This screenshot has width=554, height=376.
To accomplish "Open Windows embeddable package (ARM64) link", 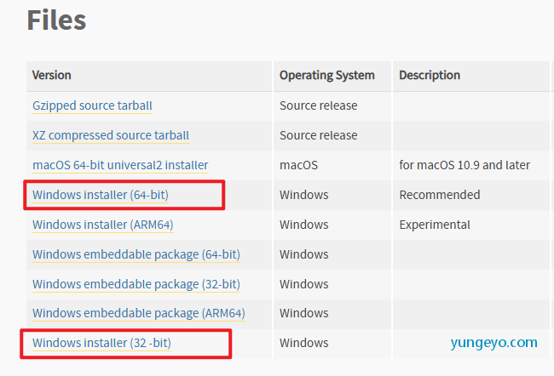I will tap(139, 313).
